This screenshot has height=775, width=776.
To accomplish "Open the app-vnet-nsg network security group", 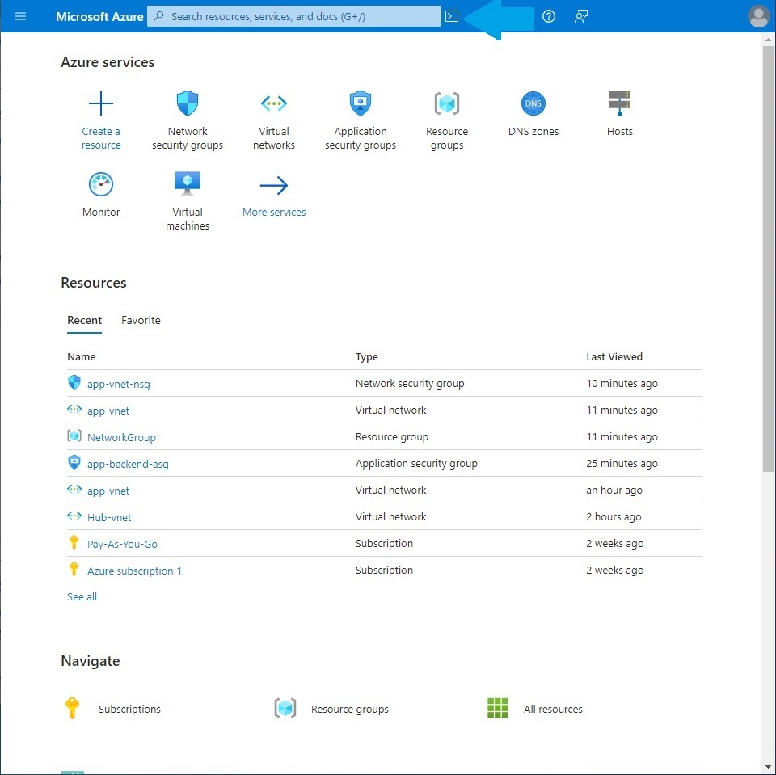I will coord(116,384).
